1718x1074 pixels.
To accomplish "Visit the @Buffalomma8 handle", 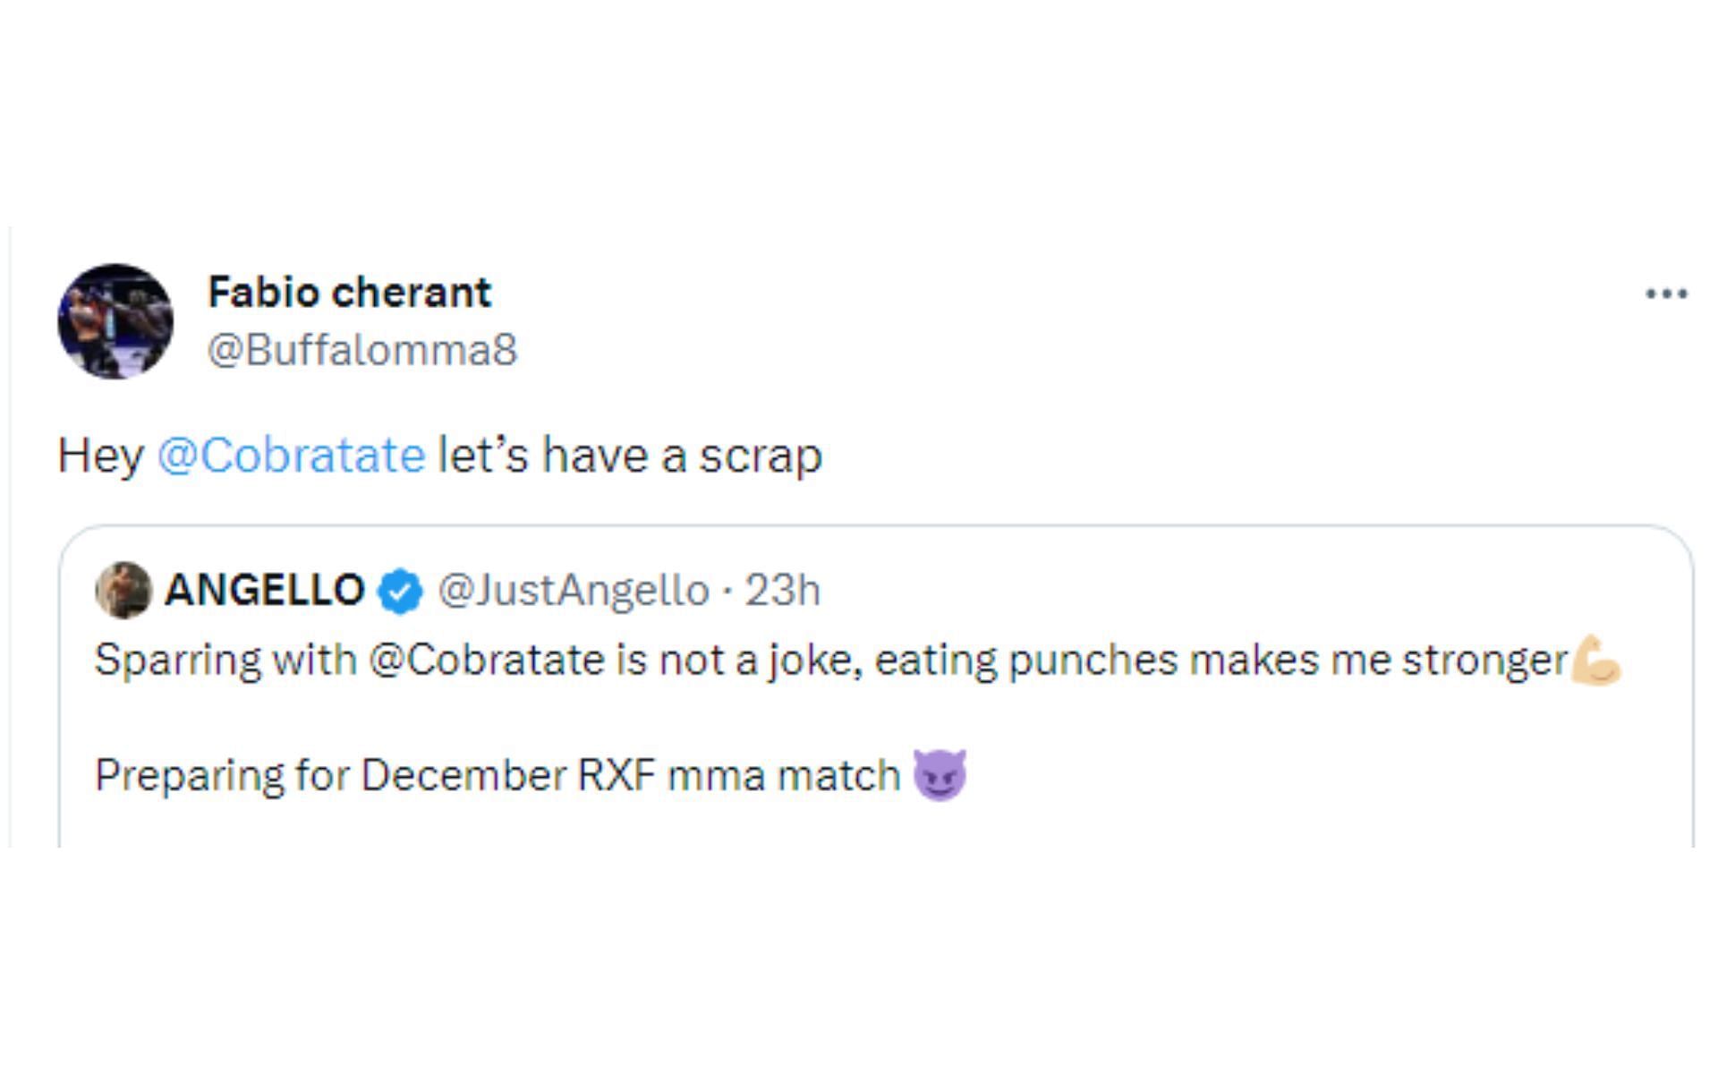I will (x=362, y=350).
